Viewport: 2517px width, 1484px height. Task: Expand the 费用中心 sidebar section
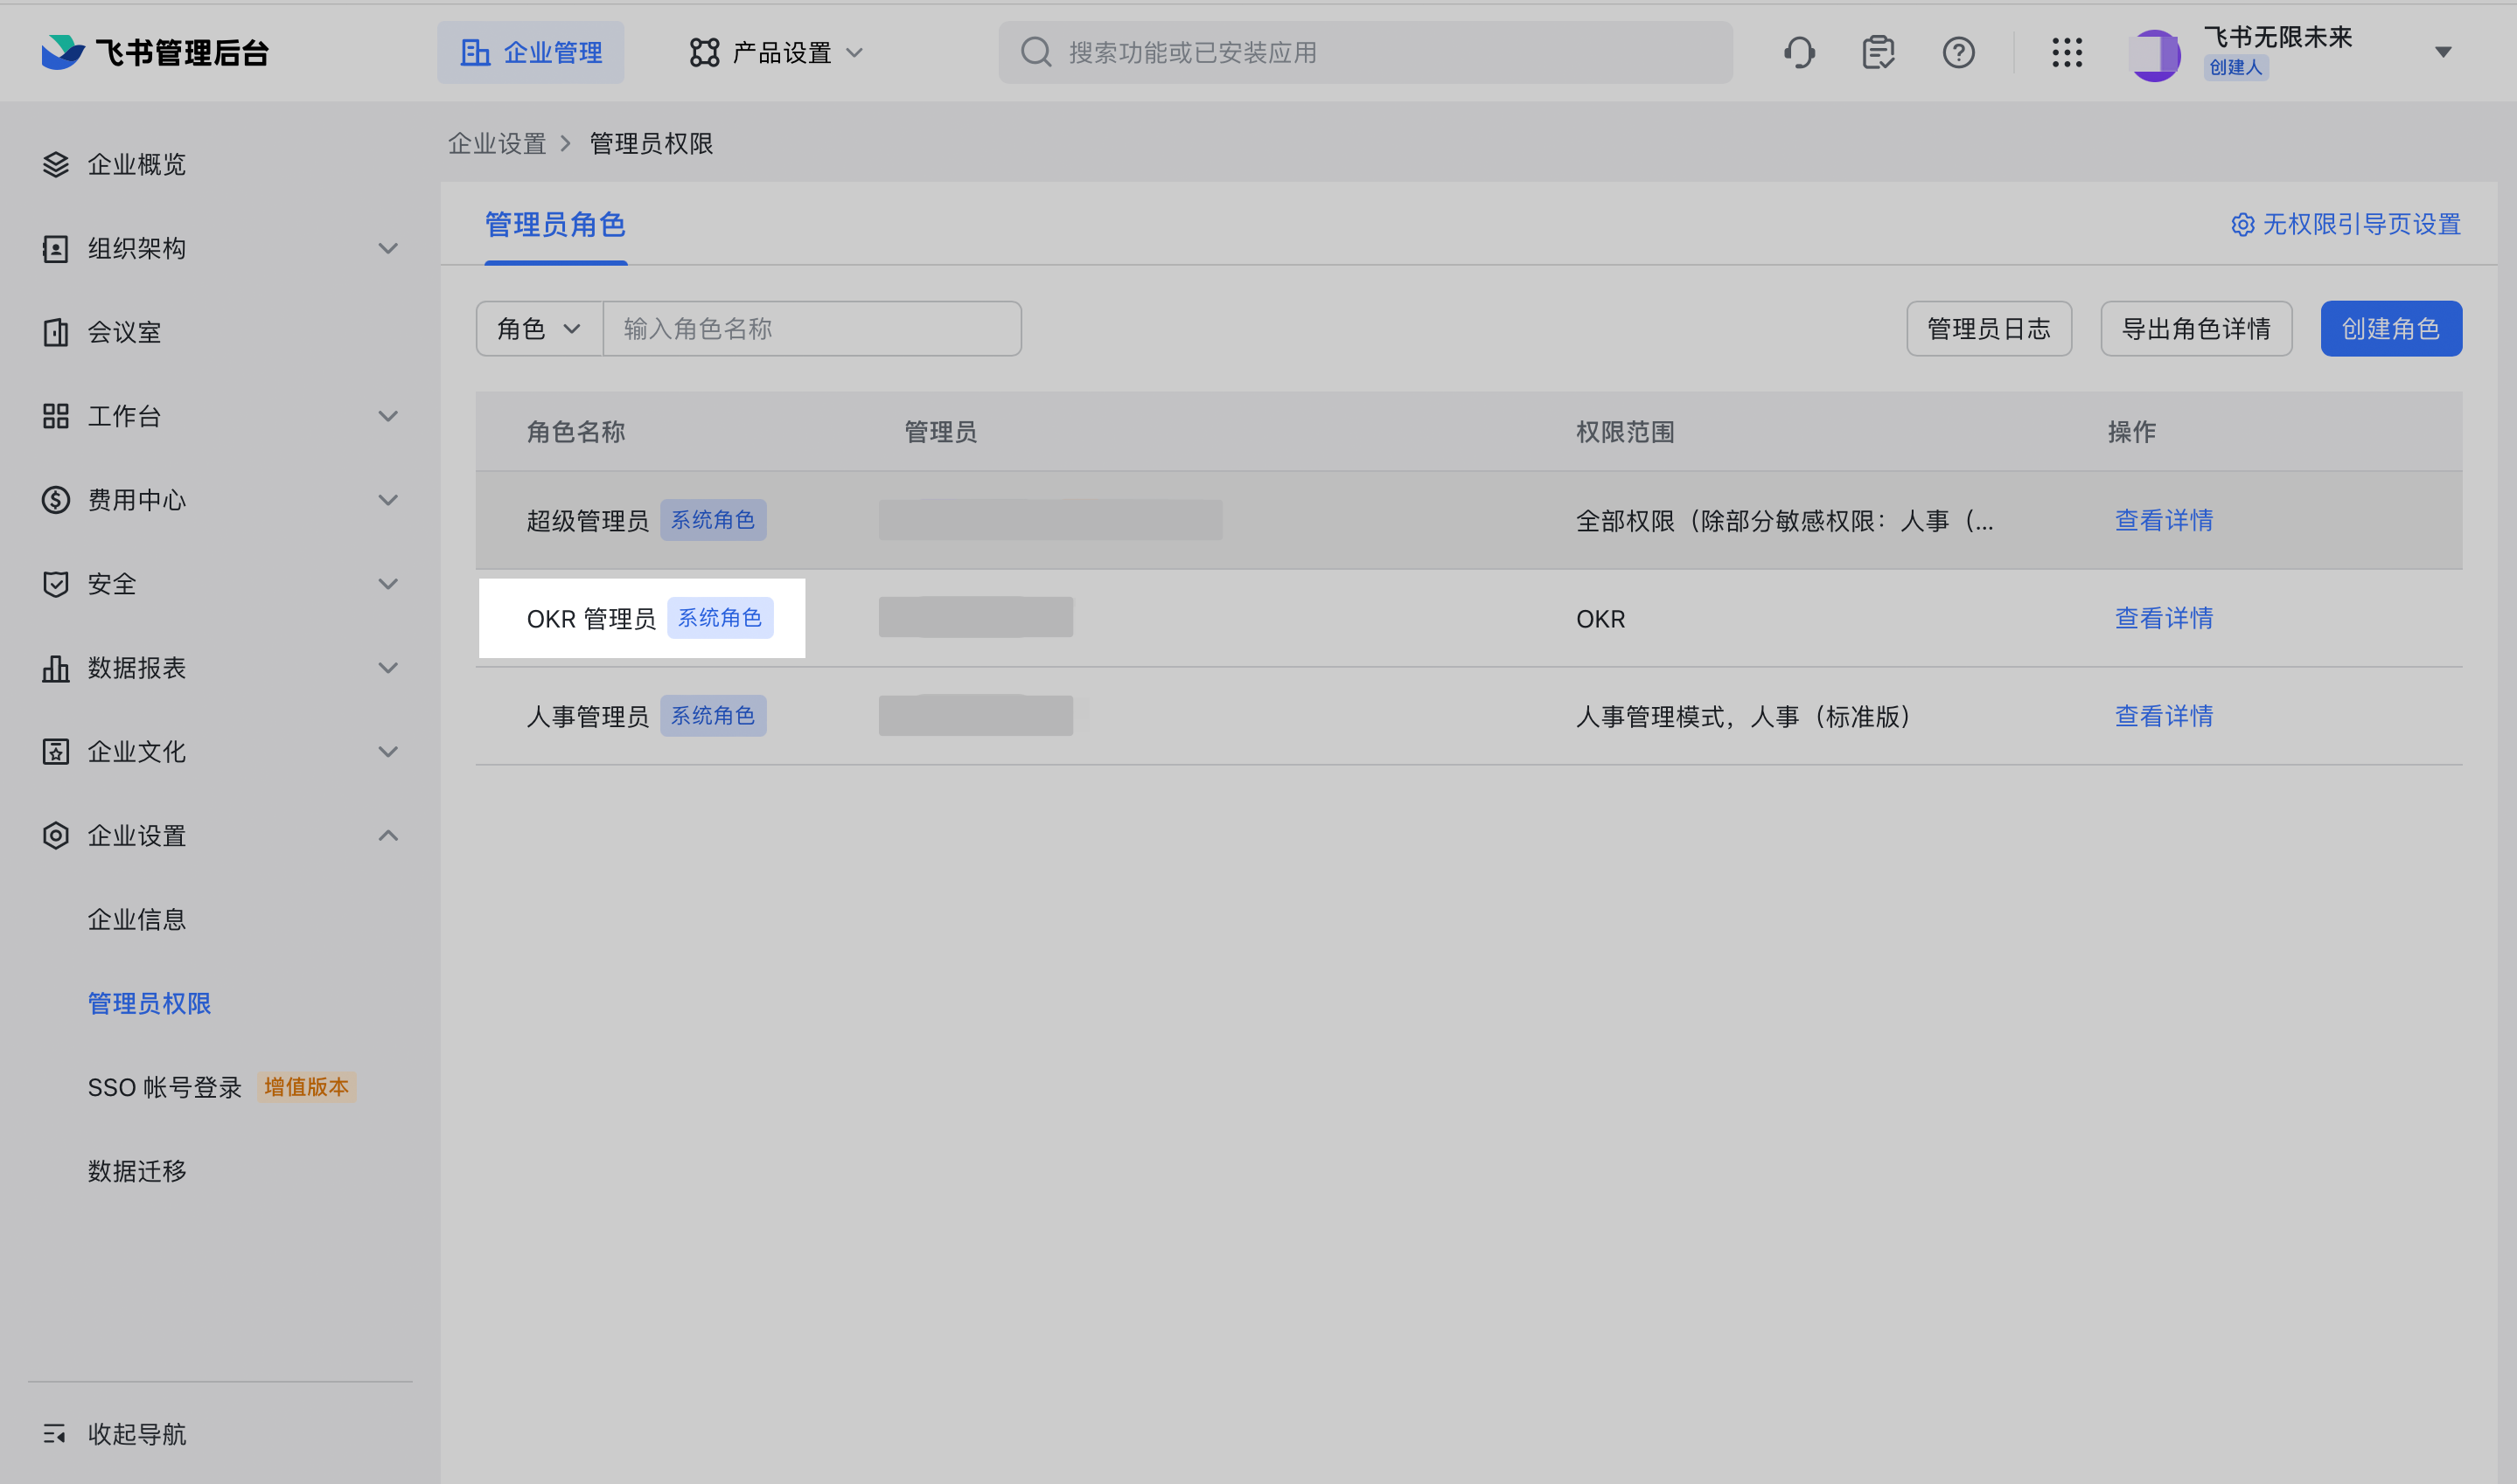(388, 500)
